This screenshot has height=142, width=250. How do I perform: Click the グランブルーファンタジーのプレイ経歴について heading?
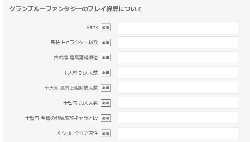point(75,9)
